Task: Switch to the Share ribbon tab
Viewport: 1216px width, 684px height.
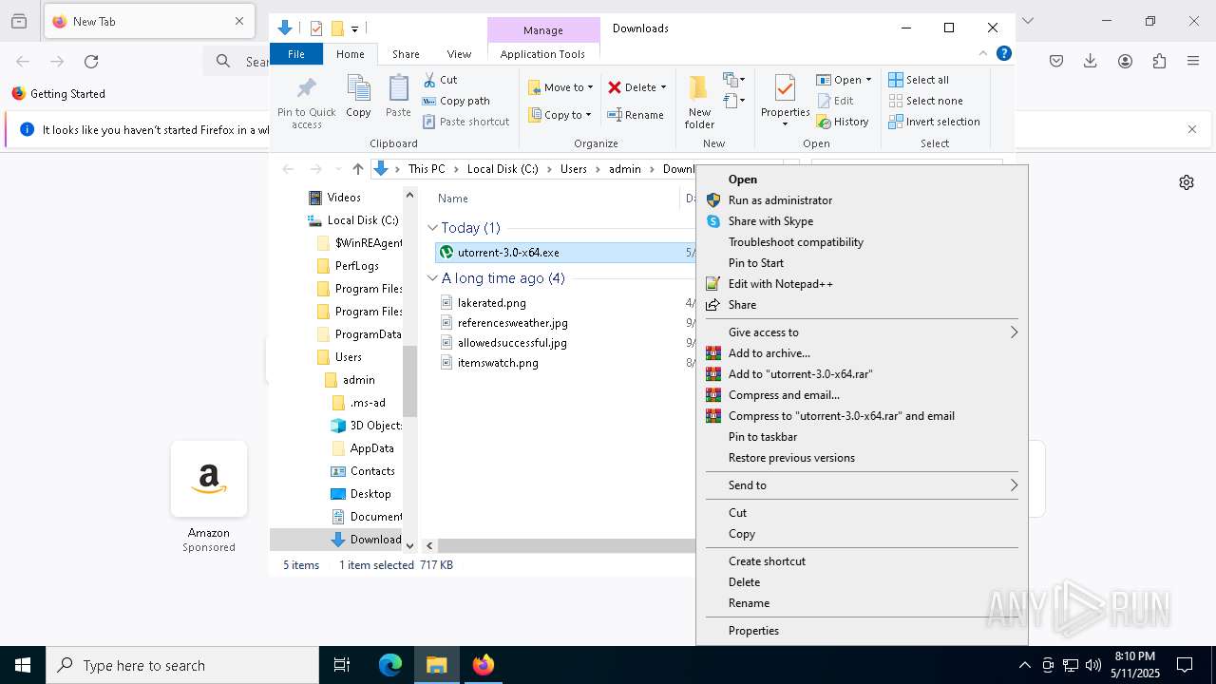Action: [406, 54]
